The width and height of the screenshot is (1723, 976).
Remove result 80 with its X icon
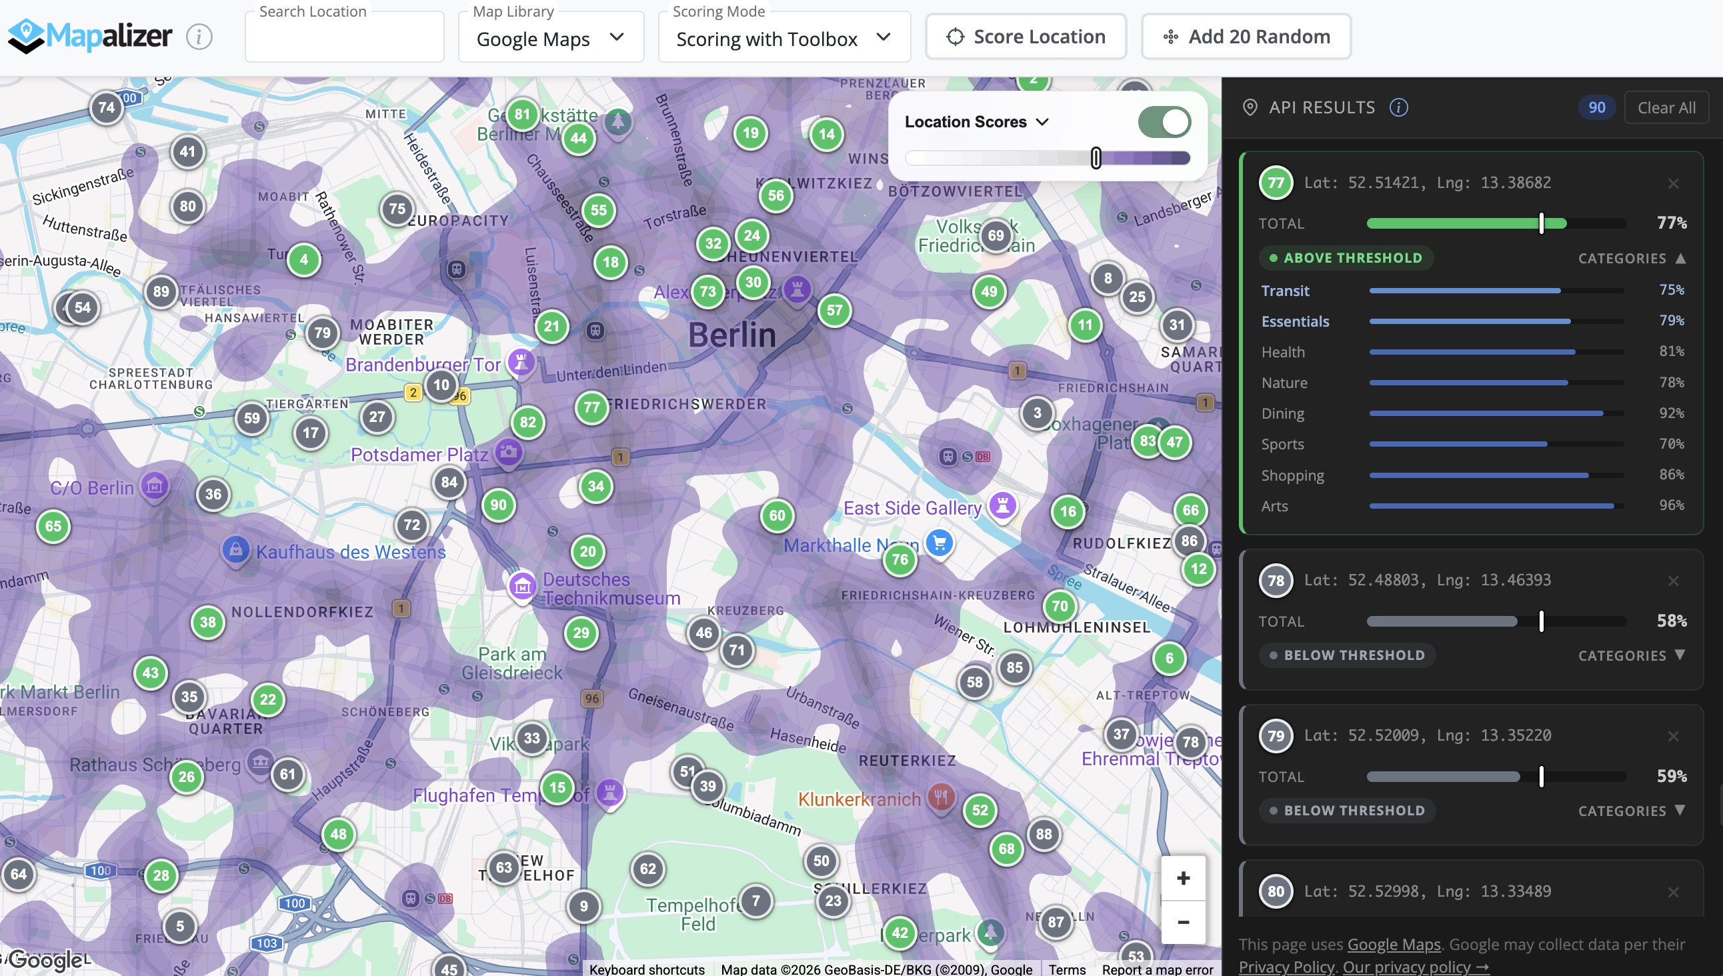pos(1673,891)
